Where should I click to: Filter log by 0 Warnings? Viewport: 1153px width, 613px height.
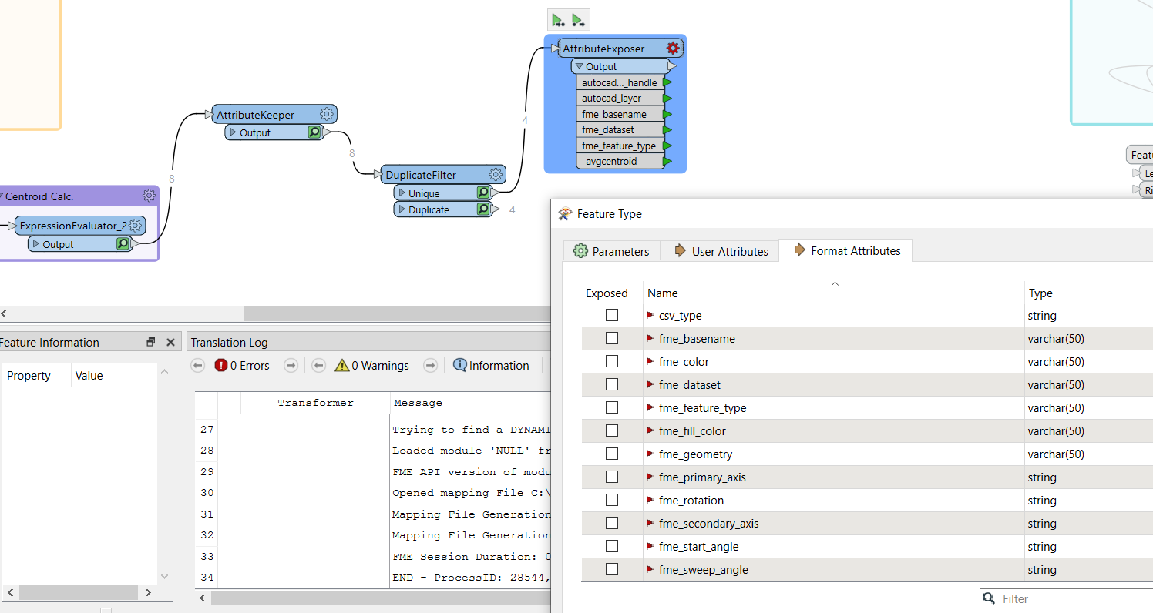pos(371,365)
